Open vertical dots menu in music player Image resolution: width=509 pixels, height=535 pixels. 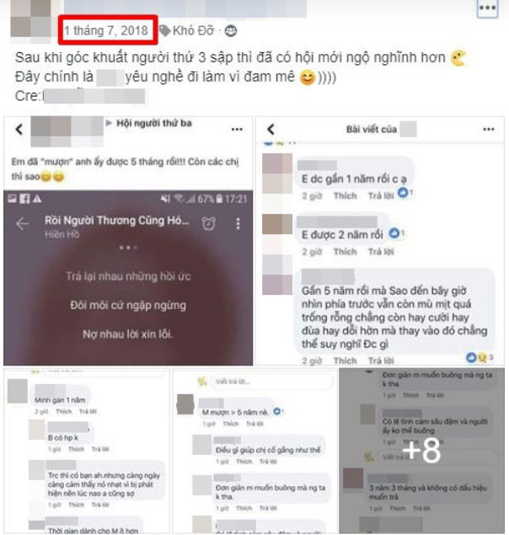238,223
